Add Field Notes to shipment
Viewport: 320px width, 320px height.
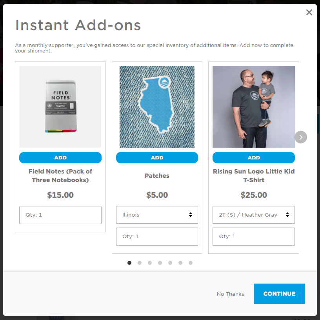pyautogui.click(x=60, y=157)
